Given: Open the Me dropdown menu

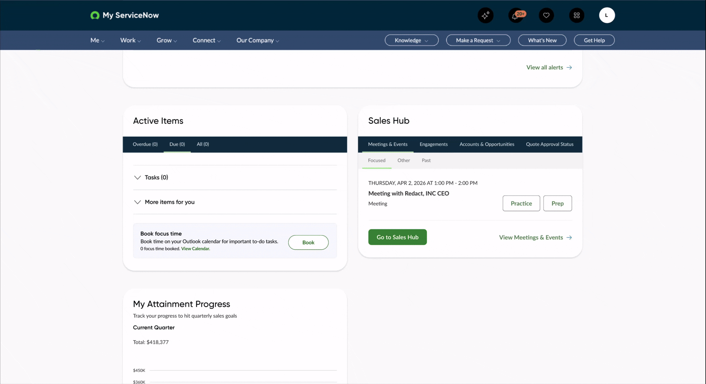Looking at the screenshot, I should (97, 40).
